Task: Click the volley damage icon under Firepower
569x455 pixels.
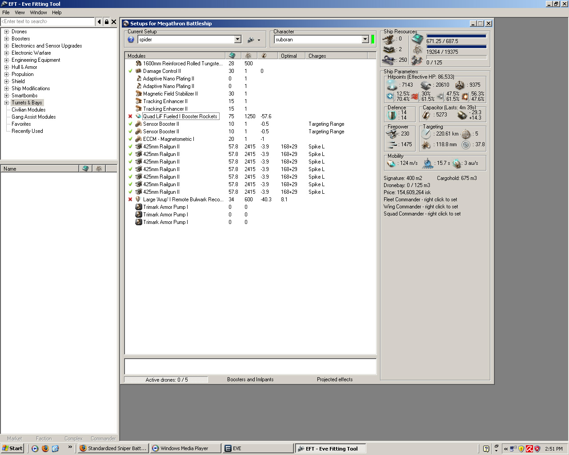Action: pos(392,144)
